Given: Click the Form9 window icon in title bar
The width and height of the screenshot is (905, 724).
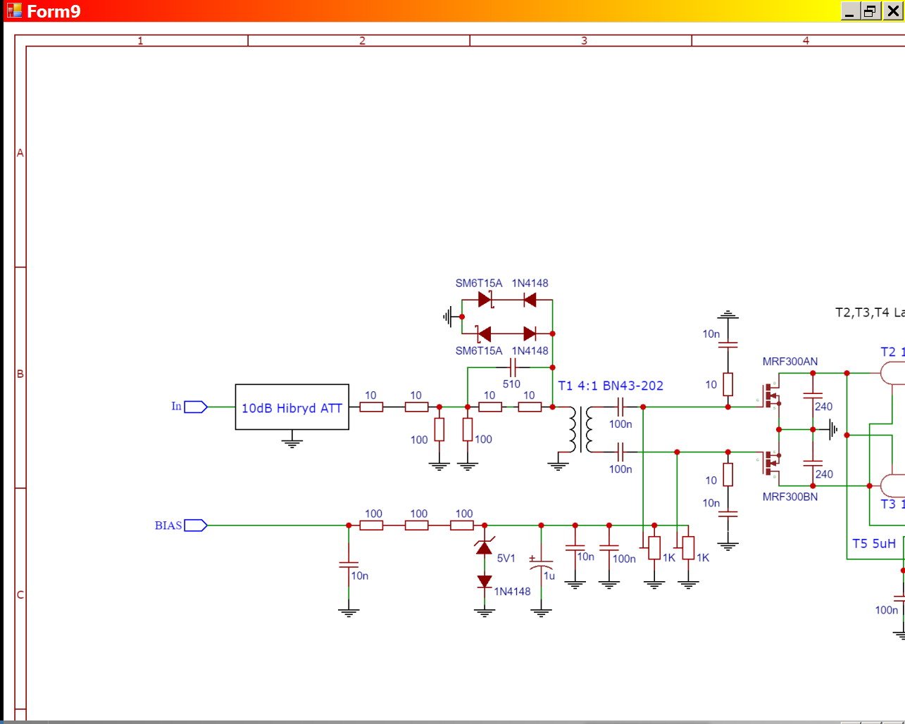Looking at the screenshot, I should pyautogui.click(x=13, y=11).
